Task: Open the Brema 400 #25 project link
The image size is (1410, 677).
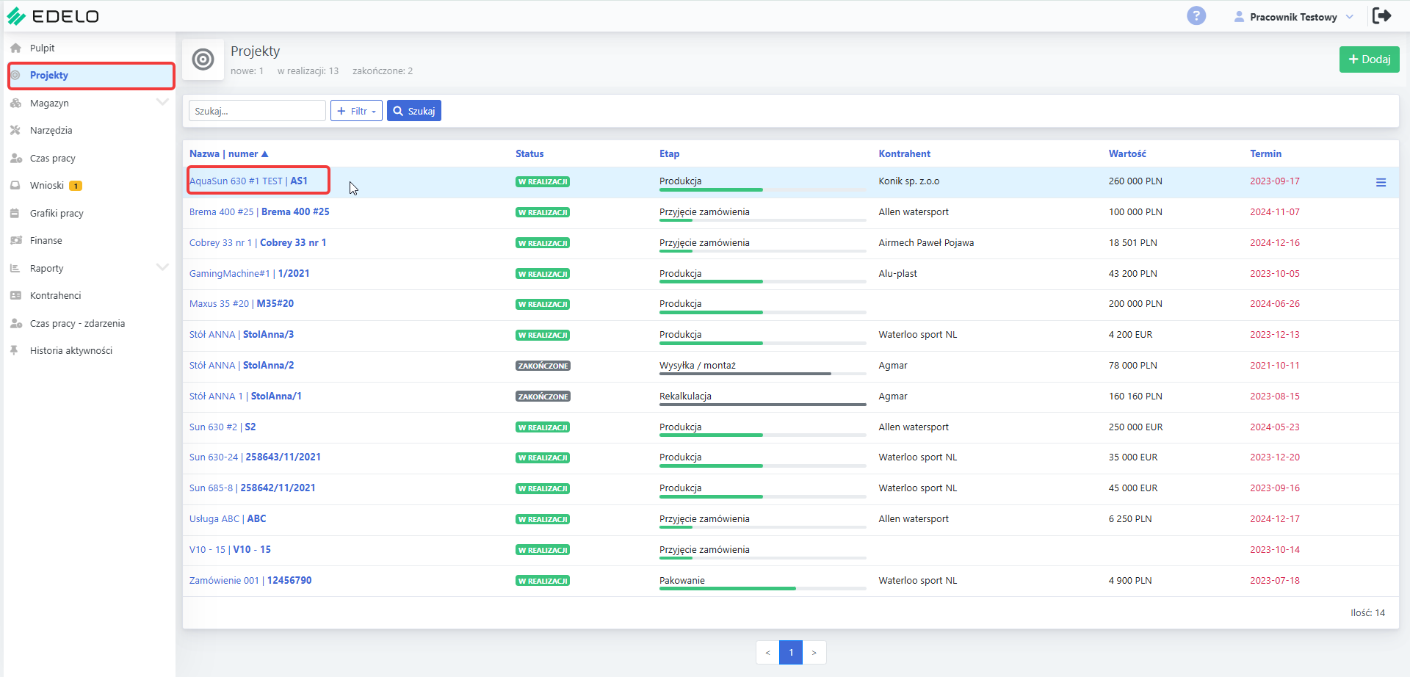Action: tap(259, 212)
